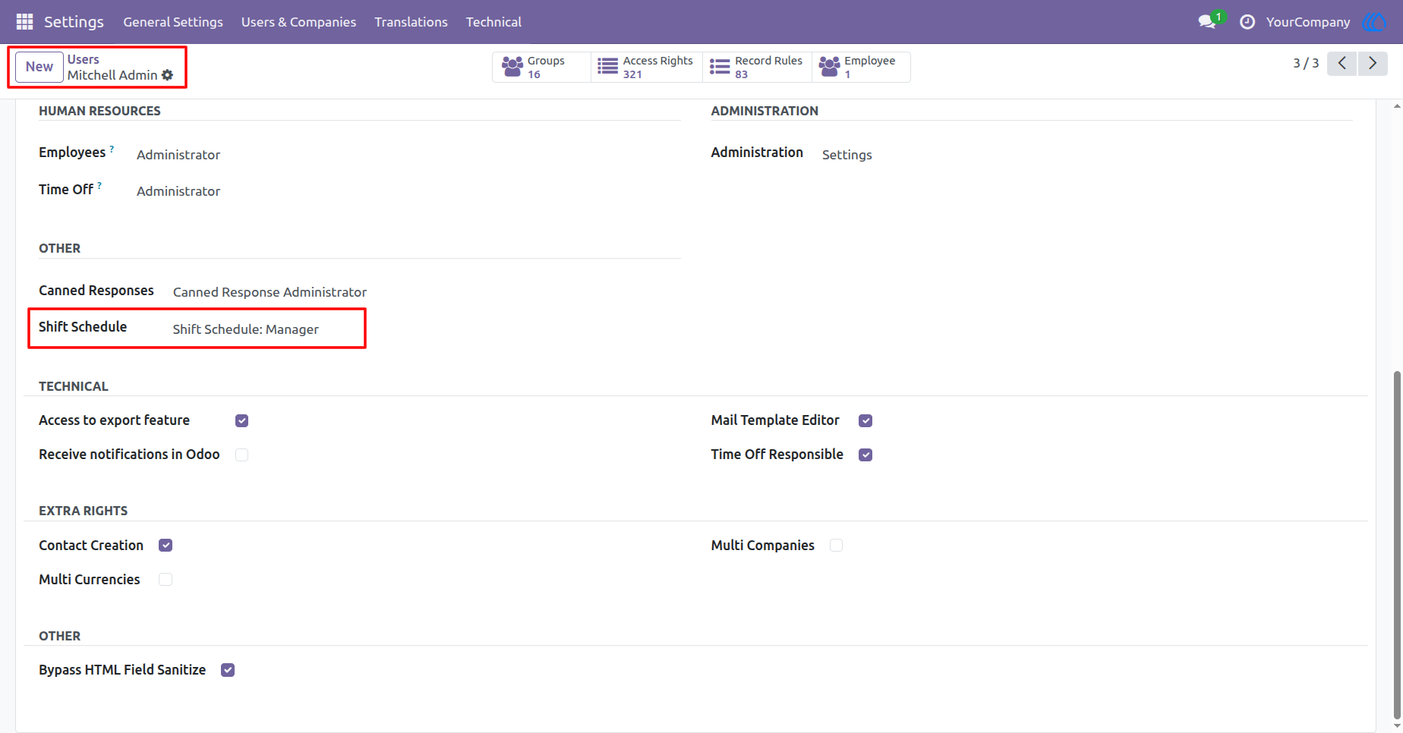
Task: Uncheck Access to export feature
Action: (241, 420)
